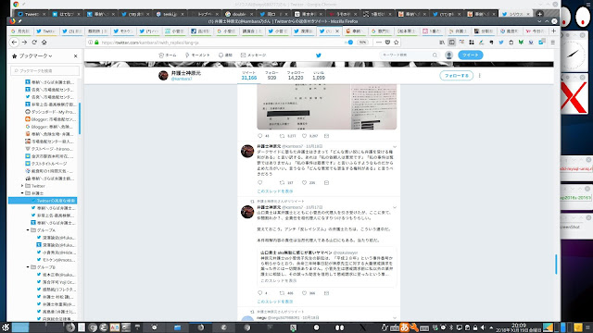Switch to the second Firefox tab, labelled Twitter
The width and height of the screenshot is (593, 333).
(x=45, y=31)
